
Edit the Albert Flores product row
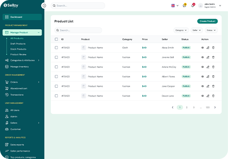[208, 77]
